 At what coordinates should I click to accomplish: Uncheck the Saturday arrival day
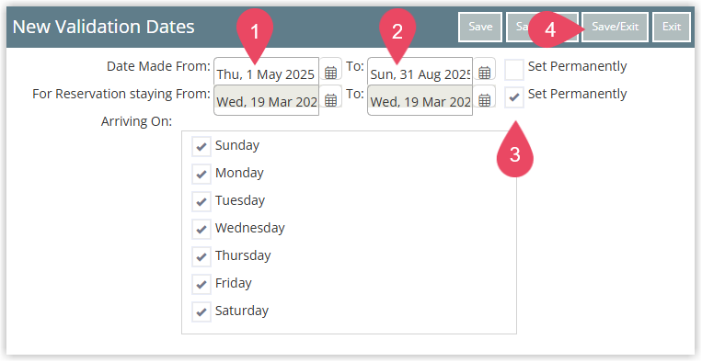coord(201,312)
